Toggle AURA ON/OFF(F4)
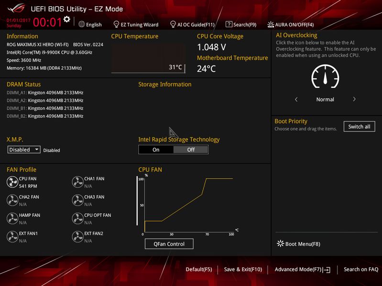Viewport: 382px width, 286px height. tap(295, 24)
